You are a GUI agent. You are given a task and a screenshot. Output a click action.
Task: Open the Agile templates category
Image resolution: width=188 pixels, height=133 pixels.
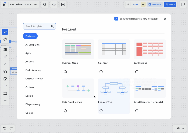(x=28, y=53)
